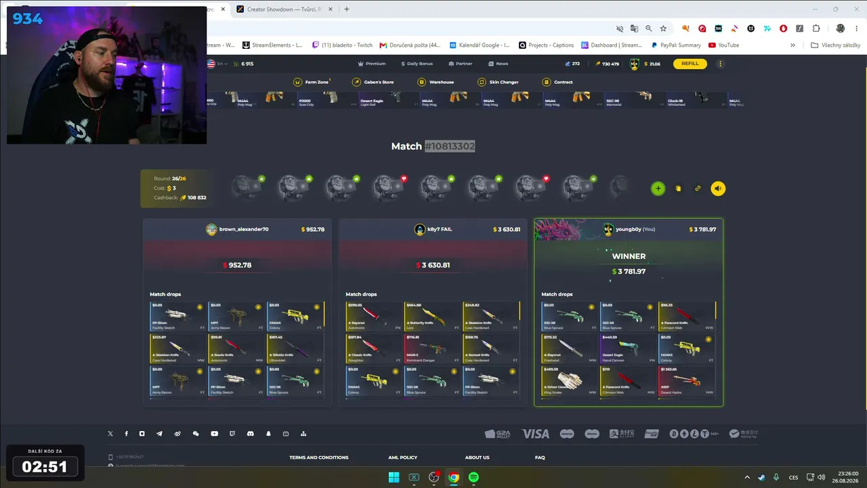Show hidden system tray icons
867x488 pixels.
tap(747, 477)
